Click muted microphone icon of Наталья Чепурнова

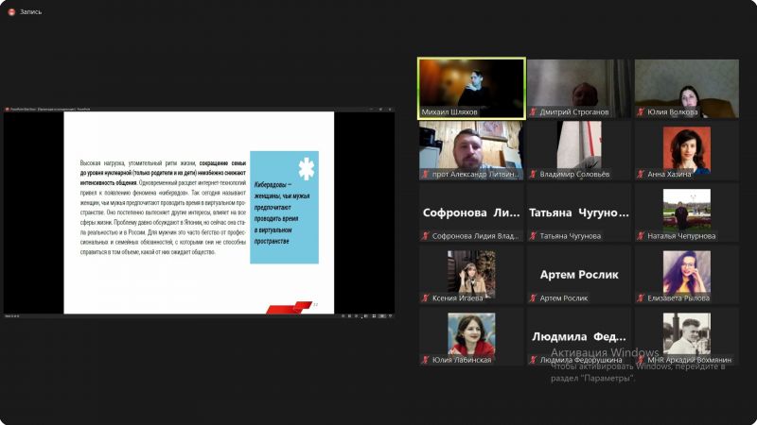click(x=641, y=235)
